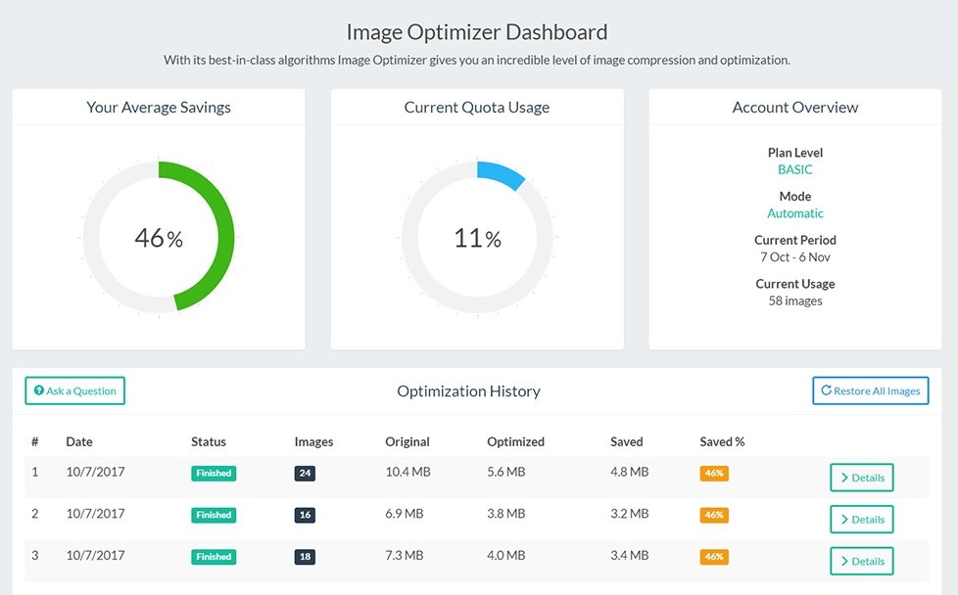Open Details for row 1
958x595 pixels.
(x=861, y=478)
